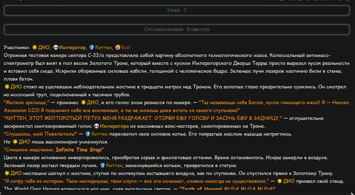Click the name "Императора" in the vox-casters sentence
The image size is (355, 195).
pyautogui.click(x=115, y=126)
